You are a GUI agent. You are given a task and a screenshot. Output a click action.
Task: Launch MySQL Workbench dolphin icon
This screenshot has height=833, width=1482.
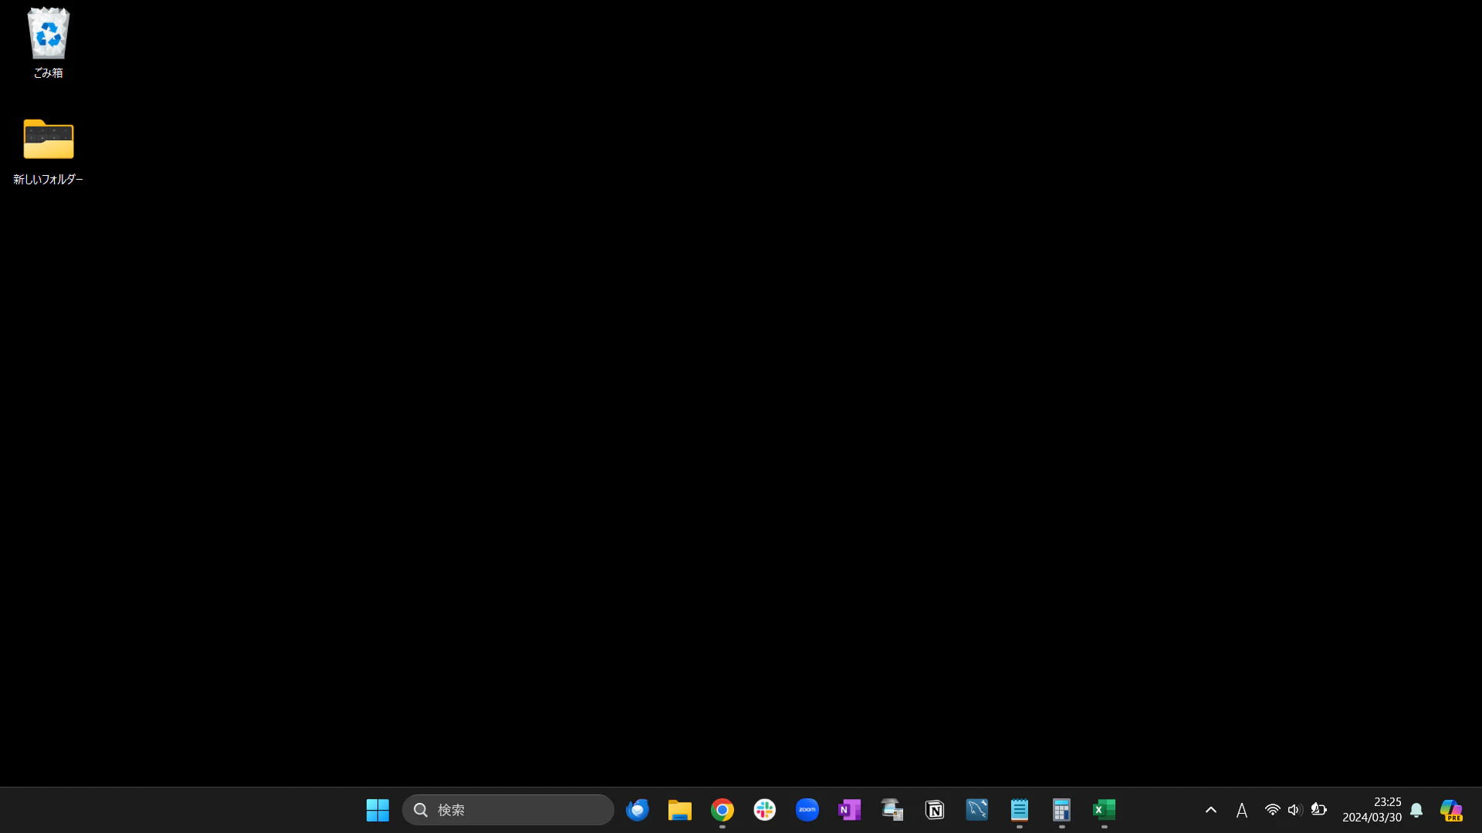(x=977, y=810)
